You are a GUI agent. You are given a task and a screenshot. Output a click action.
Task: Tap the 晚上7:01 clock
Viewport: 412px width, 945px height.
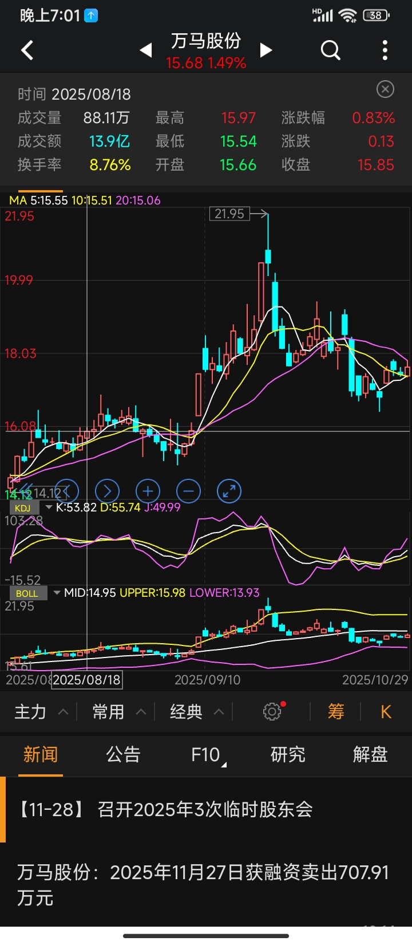pyautogui.click(x=50, y=15)
